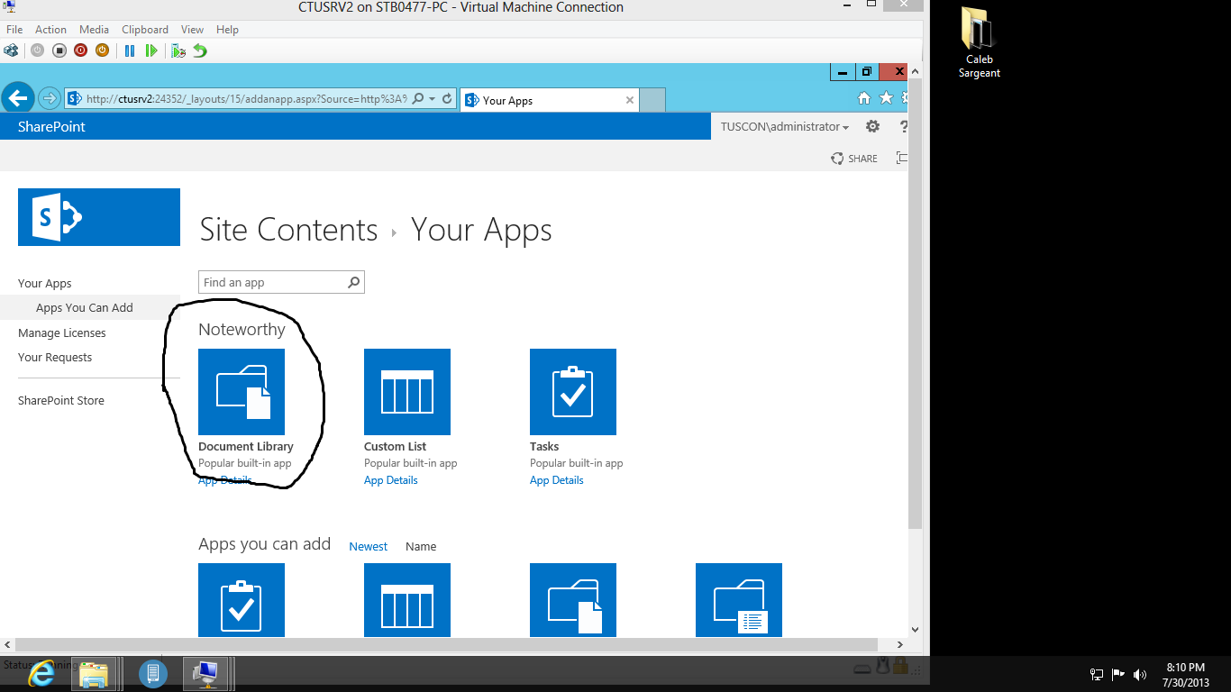The image size is (1231, 692).
Task: Click Your Apps in the left navigation
Action: [45, 283]
